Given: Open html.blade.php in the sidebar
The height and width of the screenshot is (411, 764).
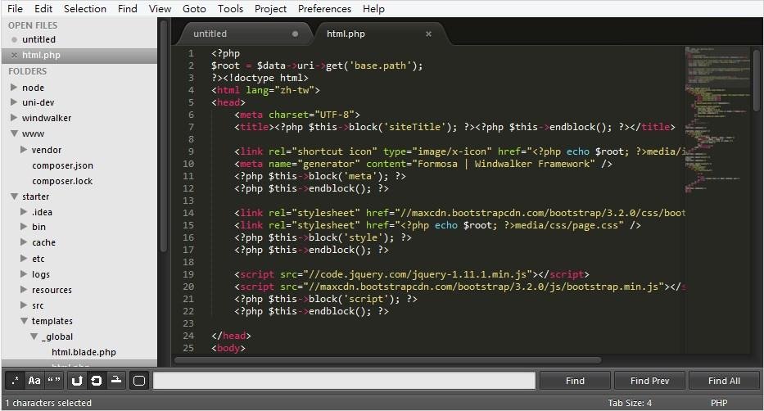Looking at the screenshot, I should pos(84,352).
